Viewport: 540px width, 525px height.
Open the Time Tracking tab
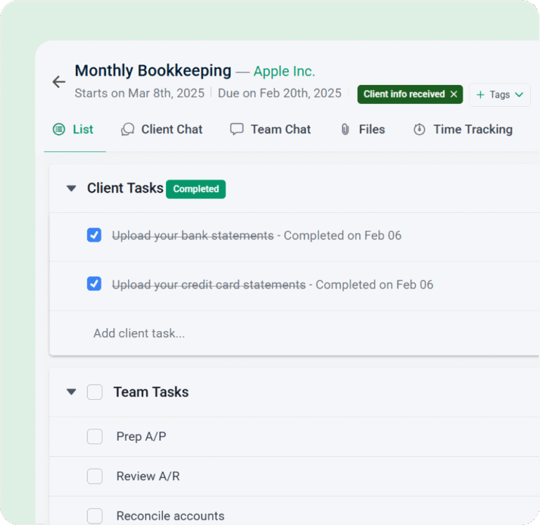pos(472,129)
